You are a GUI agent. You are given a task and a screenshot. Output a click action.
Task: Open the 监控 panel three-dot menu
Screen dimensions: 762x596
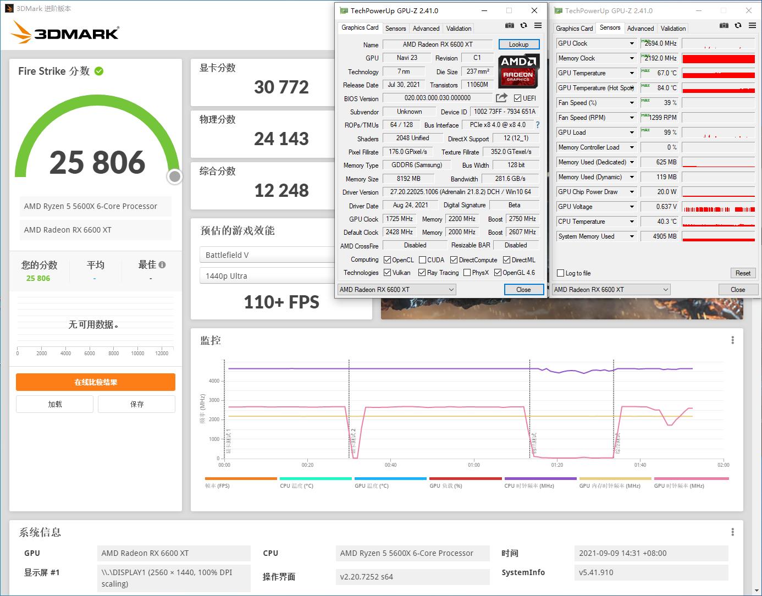point(732,340)
